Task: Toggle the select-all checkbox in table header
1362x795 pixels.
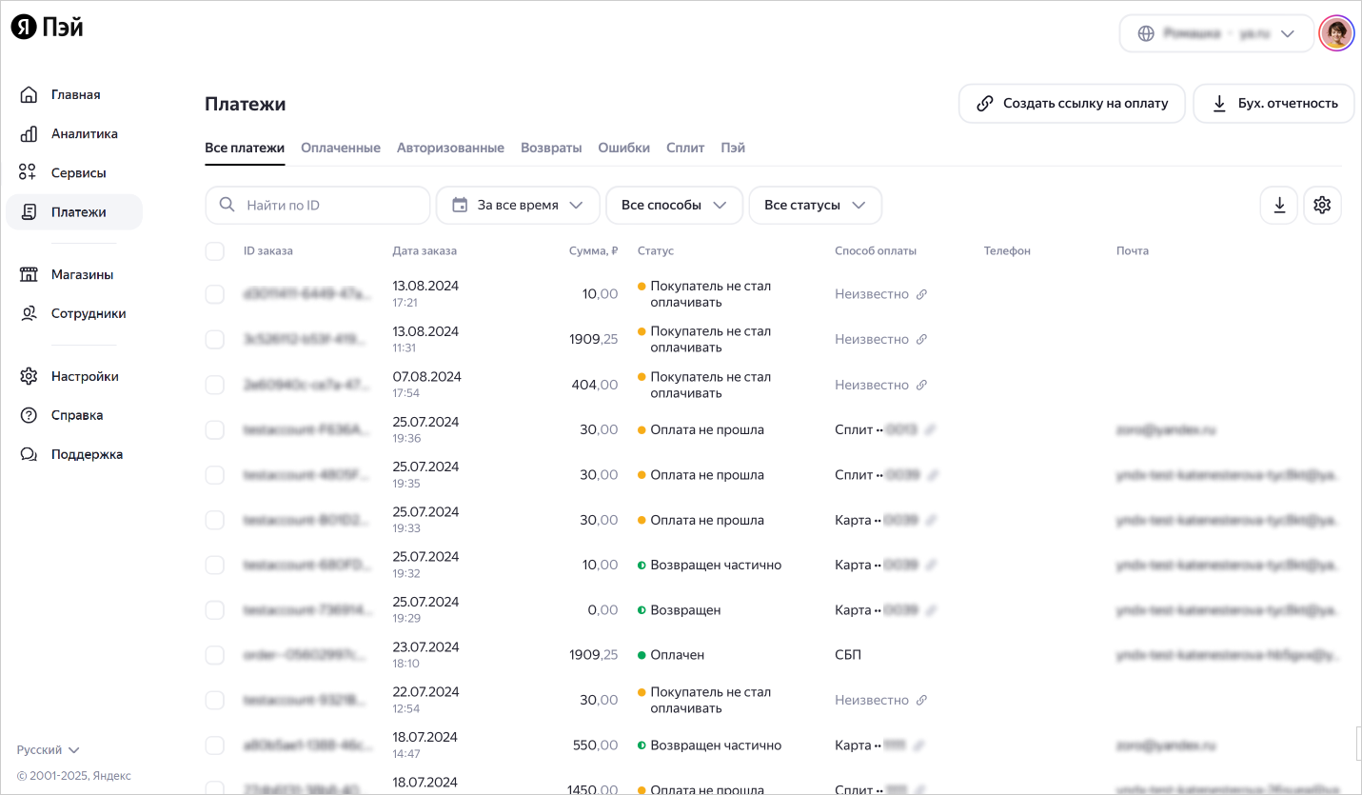Action: tap(215, 251)
